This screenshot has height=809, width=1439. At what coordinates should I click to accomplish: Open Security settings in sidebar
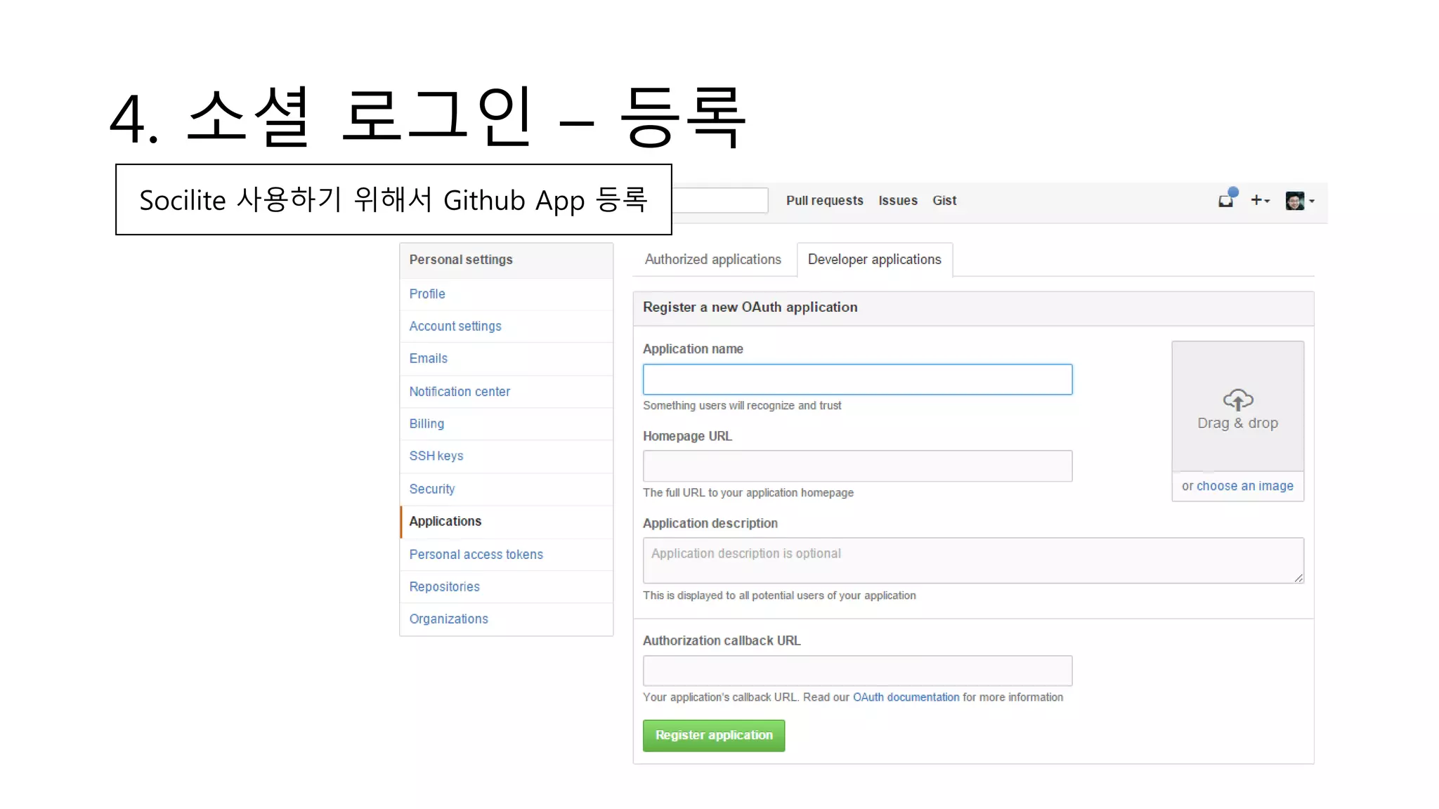(x=506, y=489)
